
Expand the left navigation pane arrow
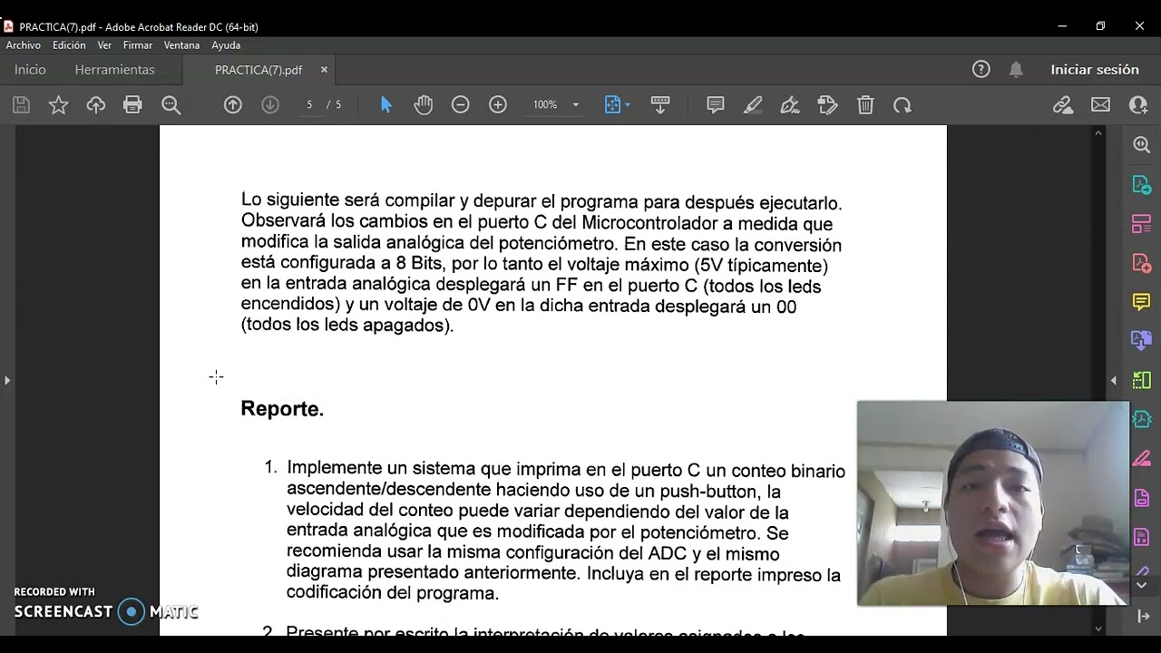[7, 380]
